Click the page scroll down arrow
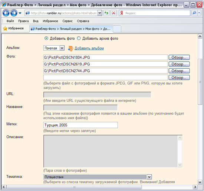This screenshot has width=204, height=191. click(200, 182)
